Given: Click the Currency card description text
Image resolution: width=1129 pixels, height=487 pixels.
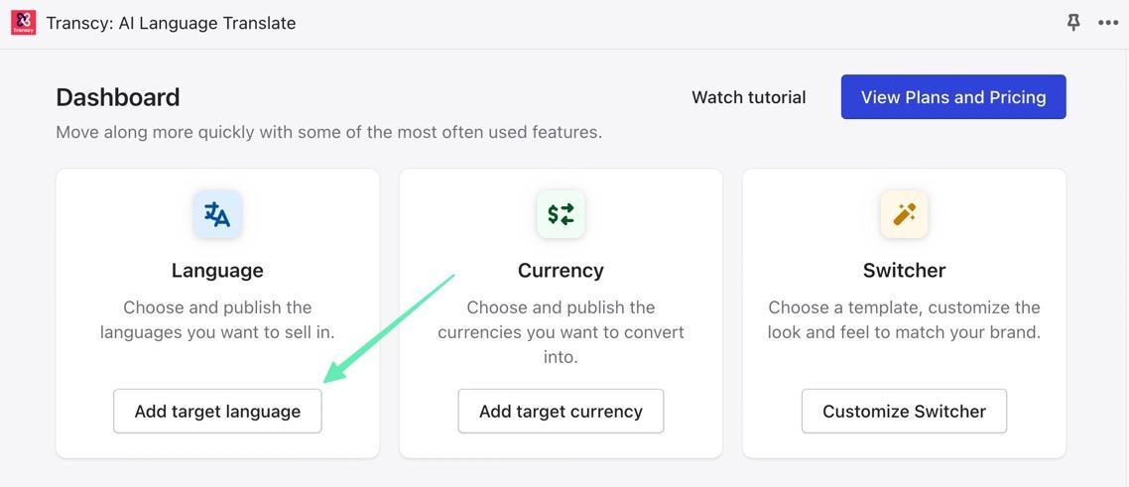Looking at the screenshot, I should tap(561, 331).
